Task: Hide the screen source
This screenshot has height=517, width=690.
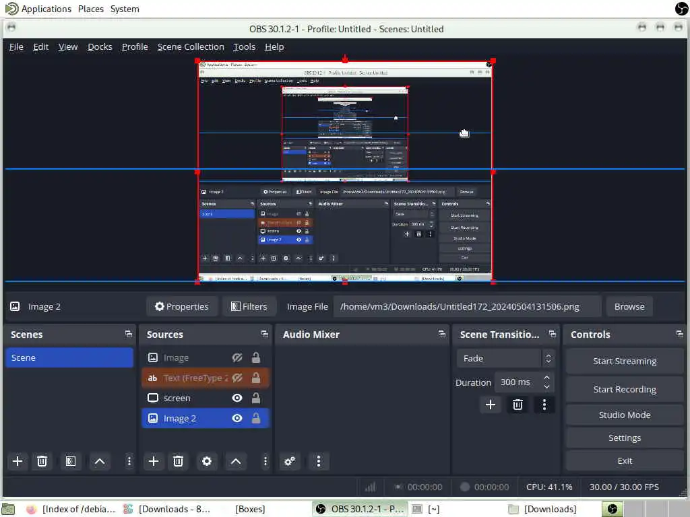Action: coord(237,399)
